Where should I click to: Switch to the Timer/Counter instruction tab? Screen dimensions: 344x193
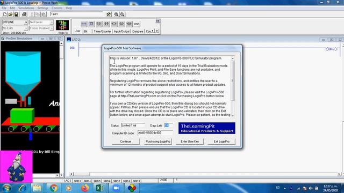pyautogui.click(x=103, y=31)
